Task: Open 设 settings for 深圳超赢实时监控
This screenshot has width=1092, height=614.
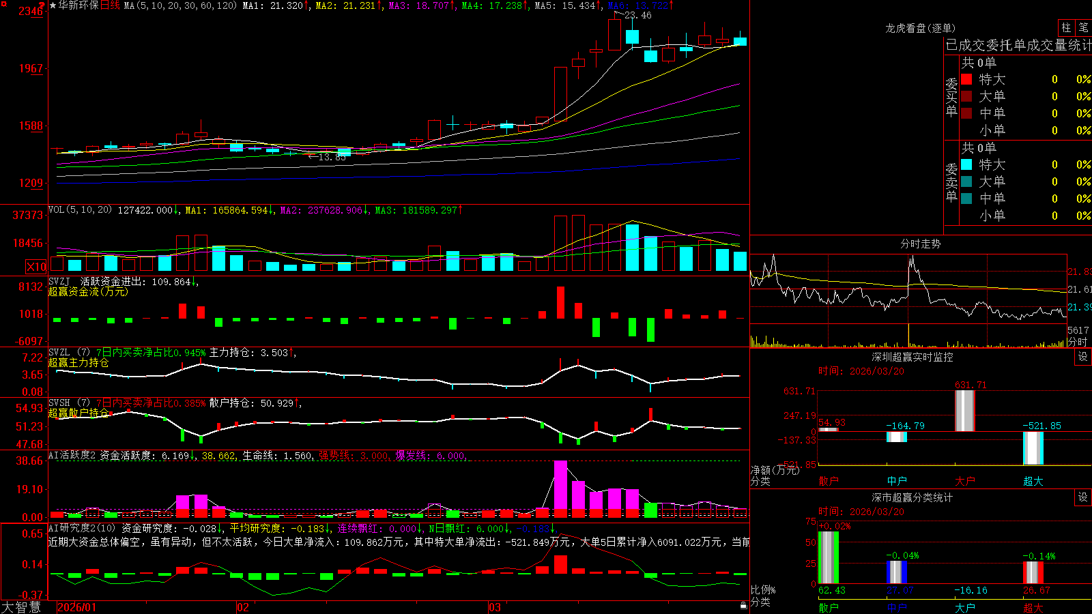Action: tap(1083, 357)
